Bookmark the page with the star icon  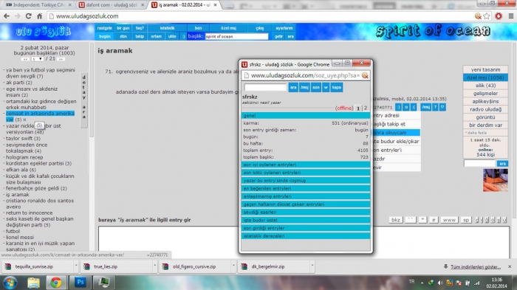click(x=487, y=16)
